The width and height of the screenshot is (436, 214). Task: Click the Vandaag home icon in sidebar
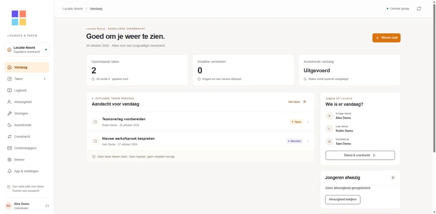click(x=9, y=67)
